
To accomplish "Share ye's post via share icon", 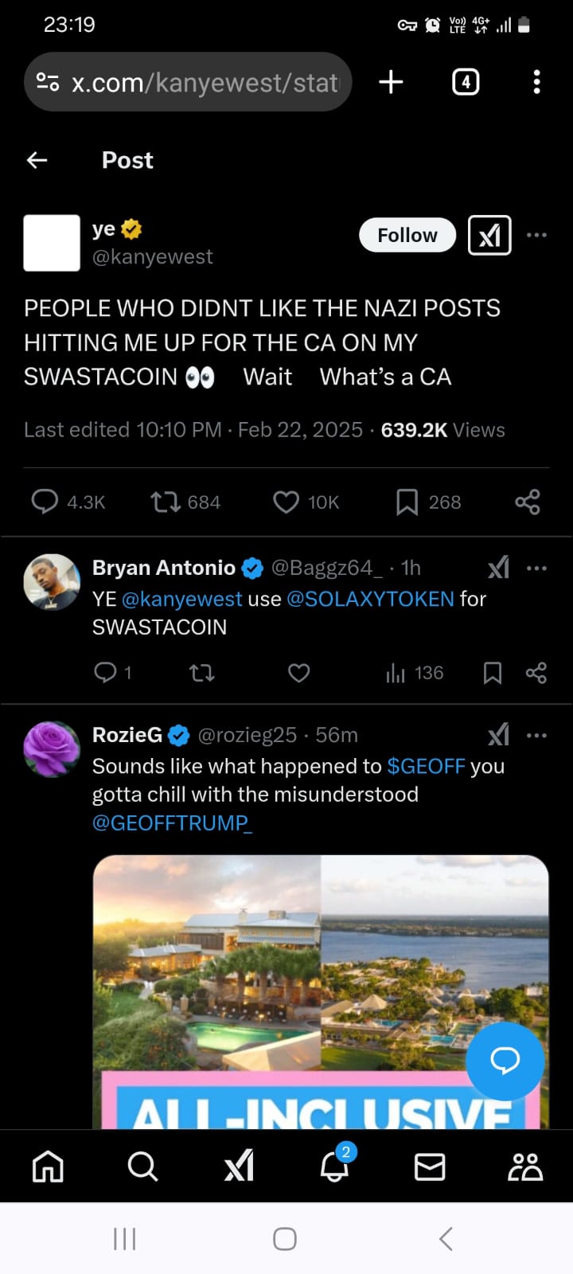I will [528, 502].
